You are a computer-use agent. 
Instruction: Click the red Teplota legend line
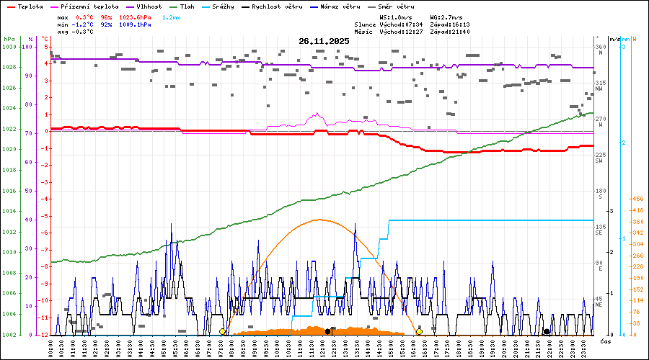click(10, 6)
